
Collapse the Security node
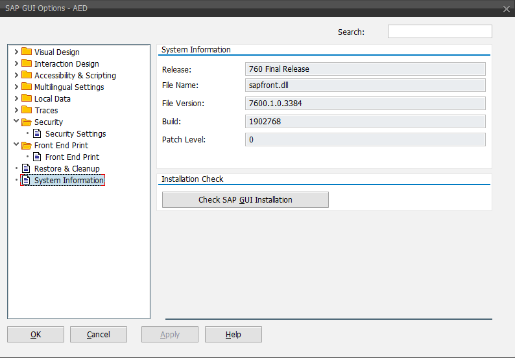[x=16, y=121]
